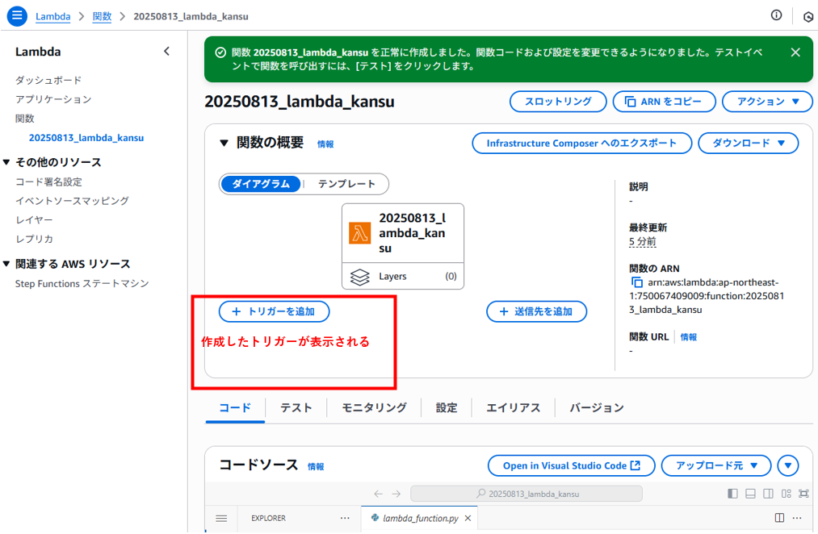This screenshot has height=534, width=818.
Task: Select 20250813_lambda_kansu in the sidebar
Action: coord(86,138)
